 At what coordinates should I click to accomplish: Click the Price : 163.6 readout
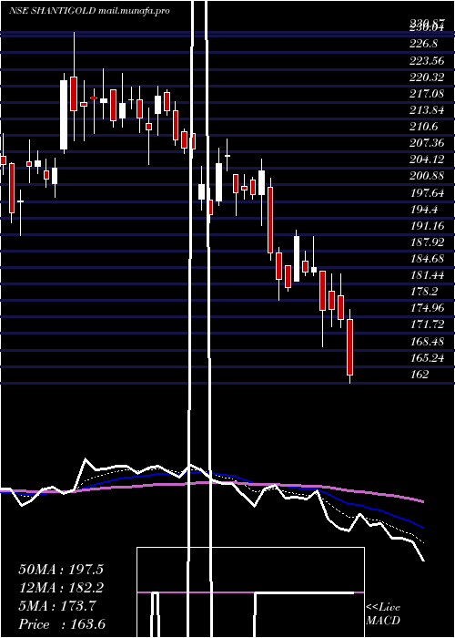coord(62,624)
